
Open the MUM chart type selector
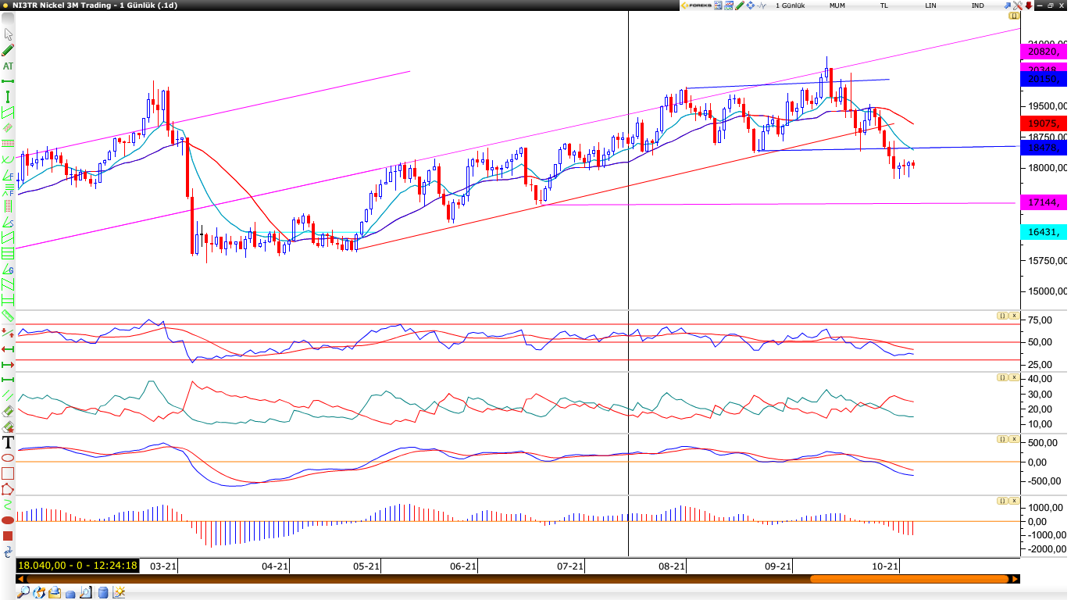tap(837, 5)
